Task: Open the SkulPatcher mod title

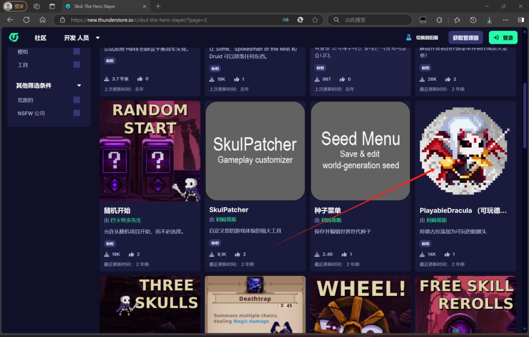Action: click(x=229, y=210)
